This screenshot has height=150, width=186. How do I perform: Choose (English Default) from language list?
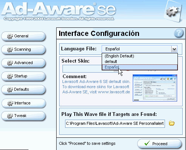[x=140, y=56]
